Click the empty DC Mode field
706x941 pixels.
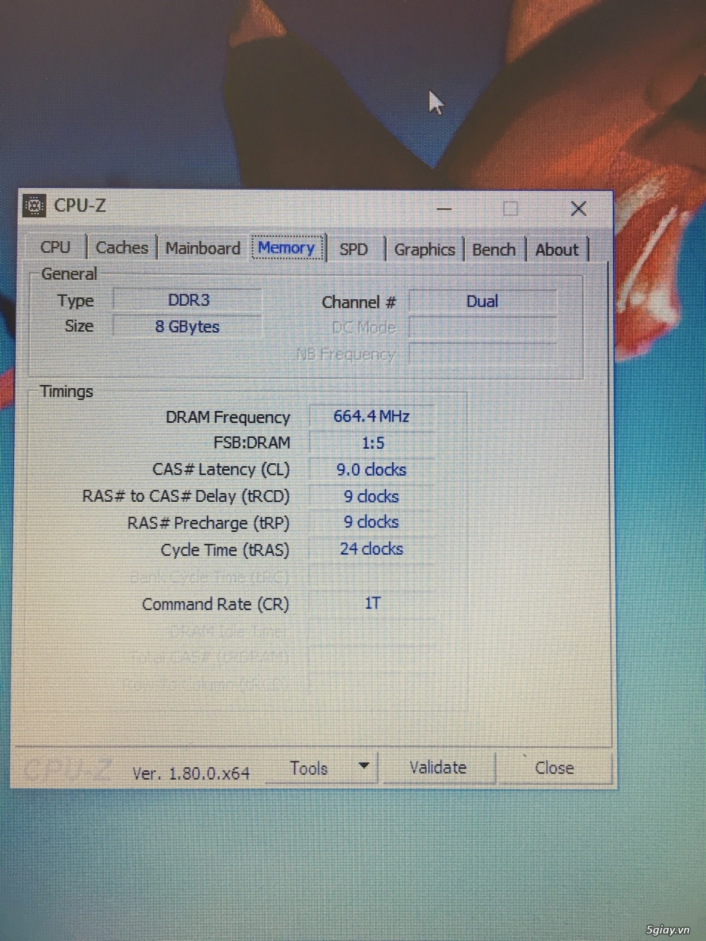click(x=483, y=327)
